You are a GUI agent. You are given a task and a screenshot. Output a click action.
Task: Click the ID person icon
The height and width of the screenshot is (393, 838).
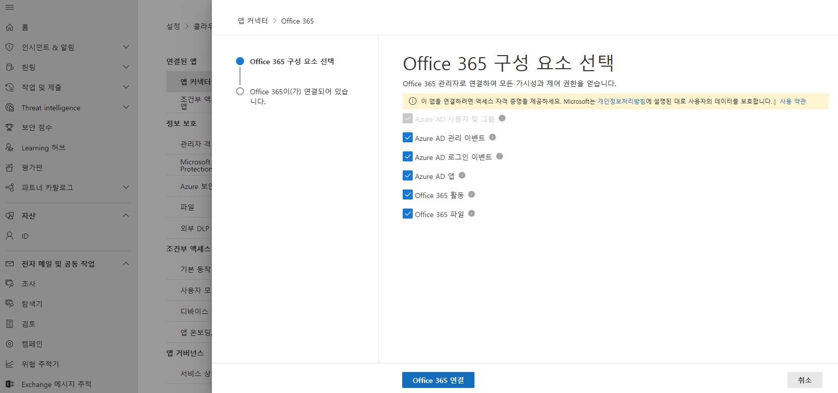click(x=10, y=236)
